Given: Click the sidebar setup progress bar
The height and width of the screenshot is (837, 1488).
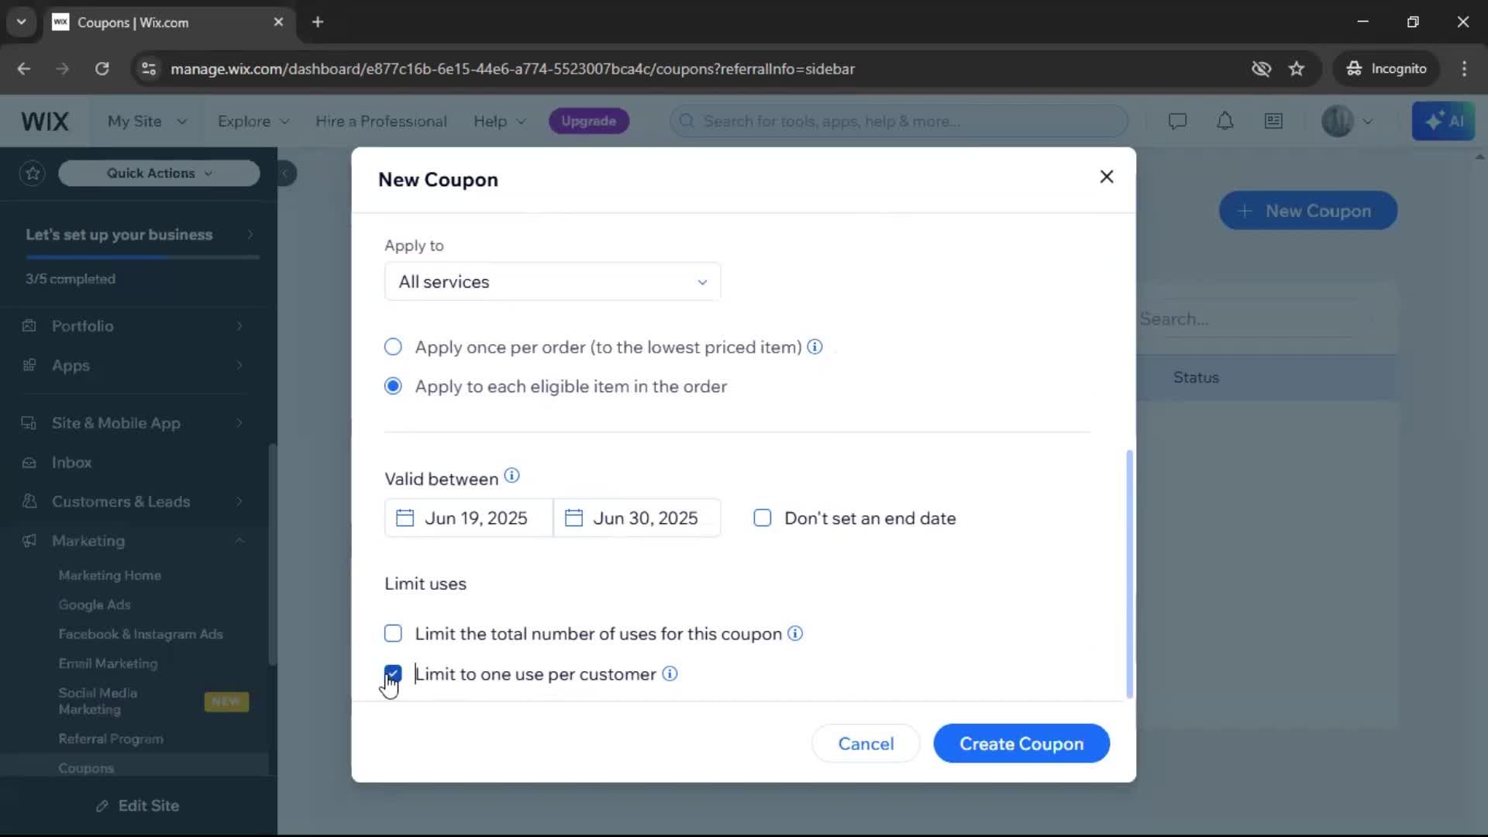Looking at the screenshot, I should pos(142,257).
